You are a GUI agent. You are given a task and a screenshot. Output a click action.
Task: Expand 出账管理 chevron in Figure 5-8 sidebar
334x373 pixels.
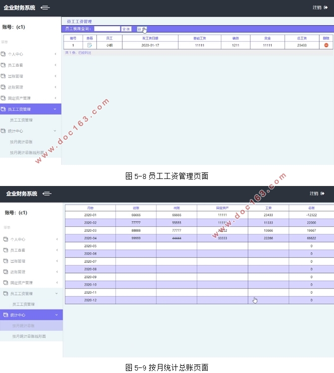click(x=55, y=76)
